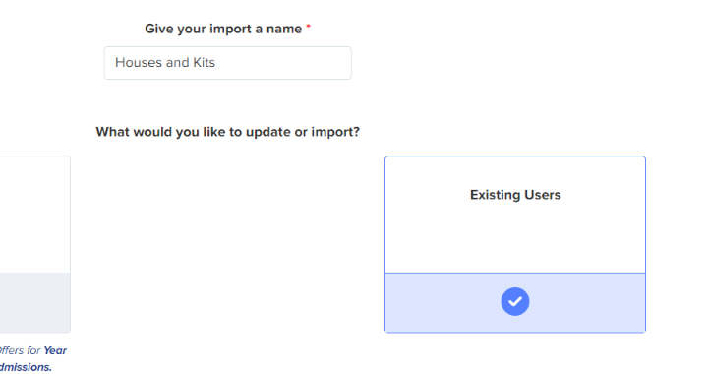The height and width of the screenshot is (374, 708).
Task: Click the word 'and' in name field
Action: tap(177, 62)
